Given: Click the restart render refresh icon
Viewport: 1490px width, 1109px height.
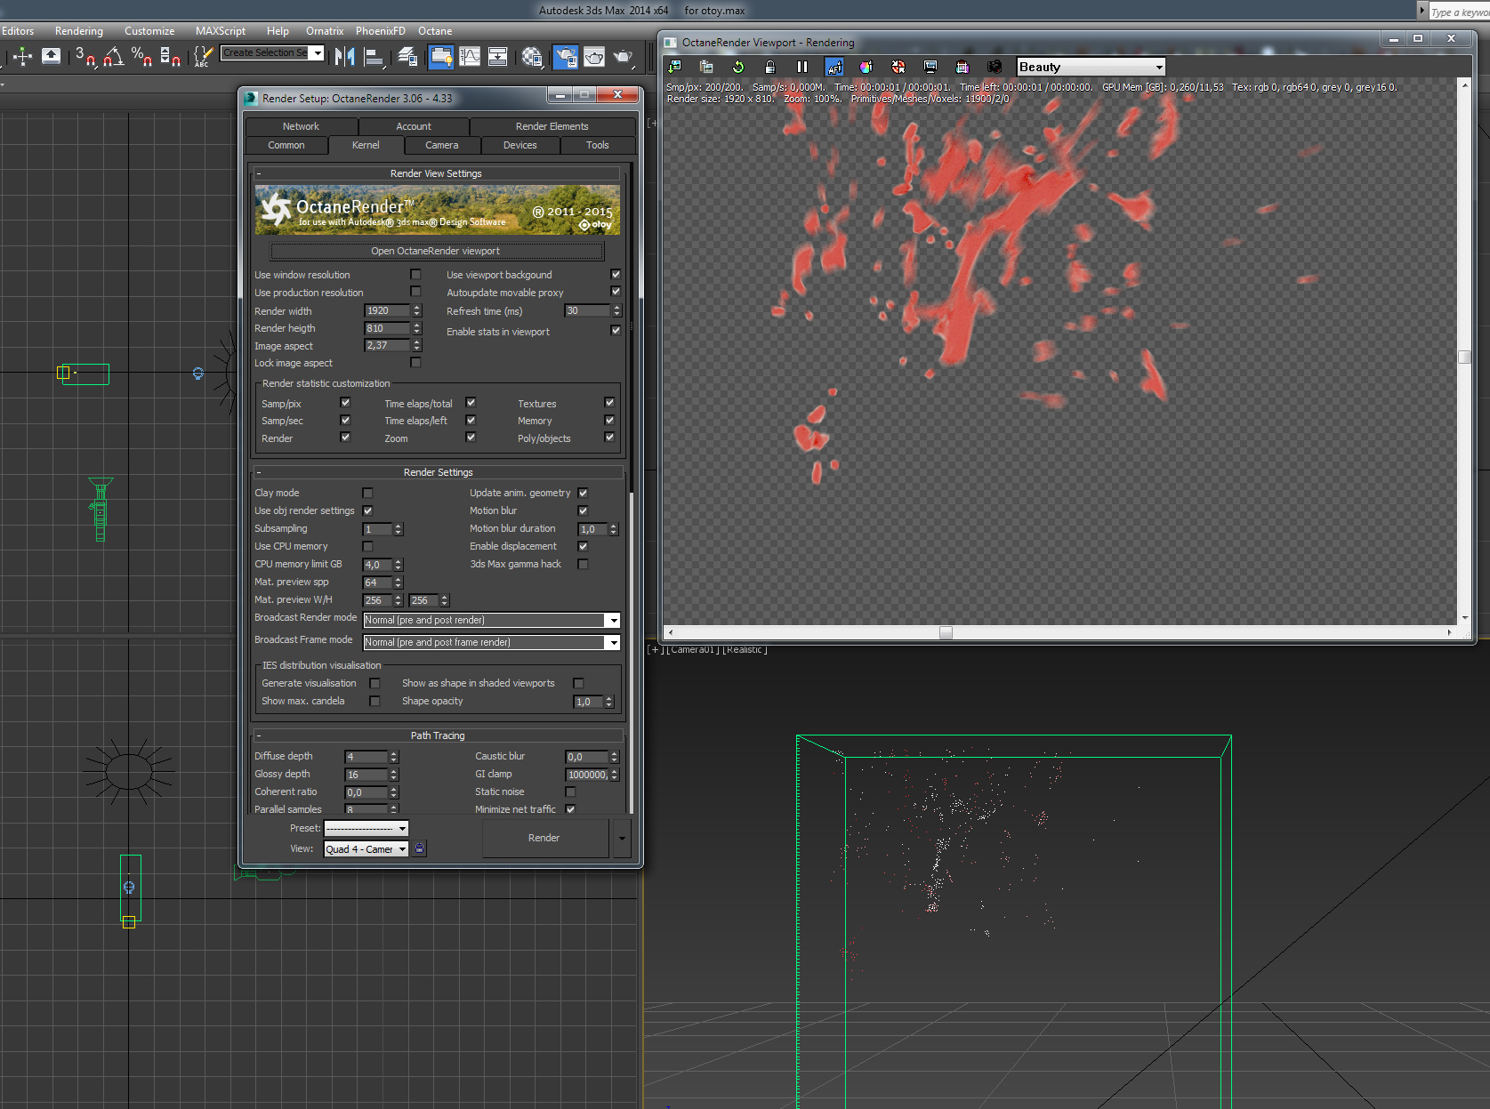Looking at the screenshot, I should coord(737,67).
